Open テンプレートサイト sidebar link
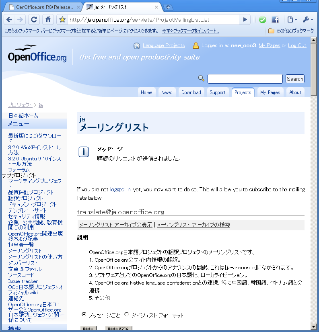Viewport: 319px width, 332px height. tap(27, 211)
